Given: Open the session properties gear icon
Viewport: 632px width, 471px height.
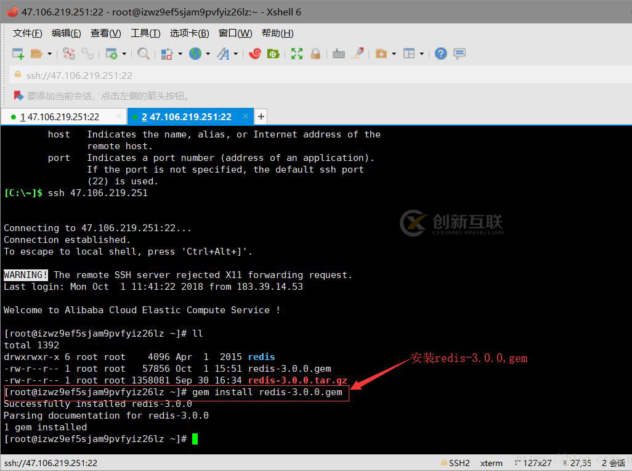Looking at the screenshot, I should coord(111,54).
